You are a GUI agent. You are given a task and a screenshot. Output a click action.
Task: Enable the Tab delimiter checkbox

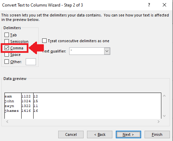click(x=7, y=35)
